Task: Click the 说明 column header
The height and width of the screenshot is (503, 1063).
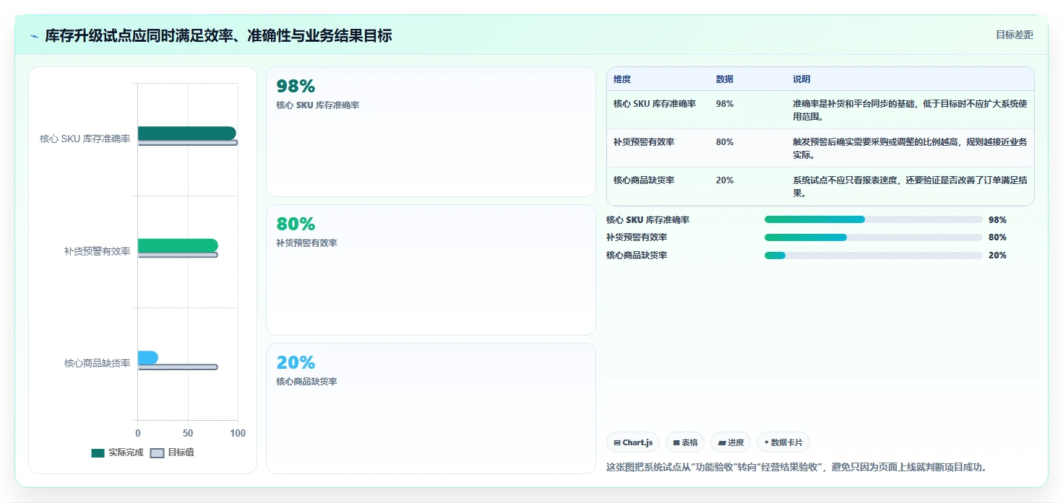Action: point(801,79)
